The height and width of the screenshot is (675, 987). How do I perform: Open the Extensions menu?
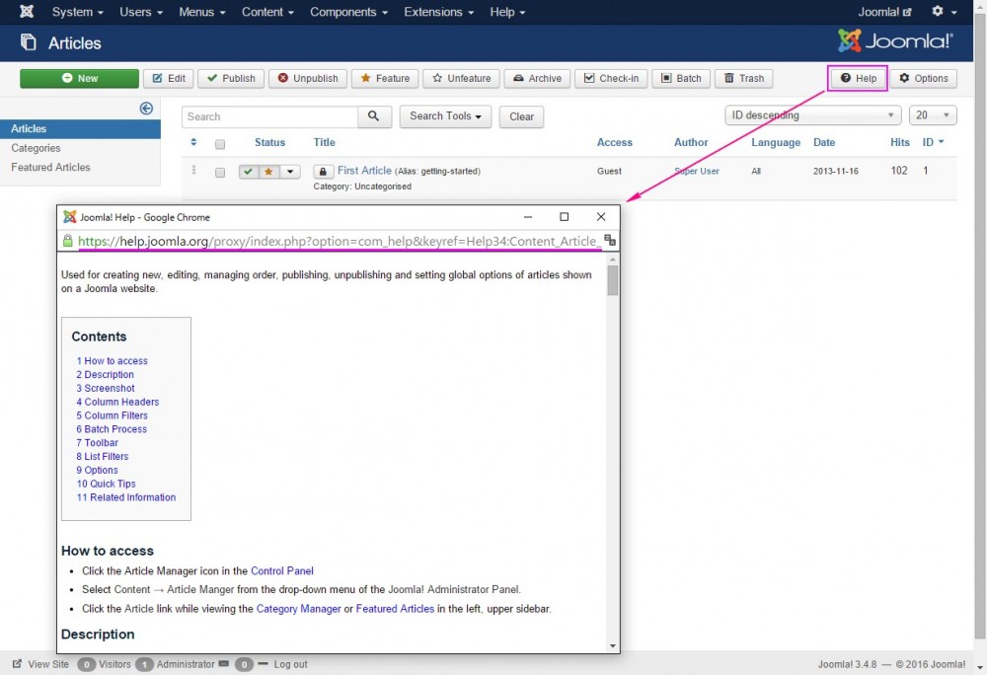click(x=438, y=12)
